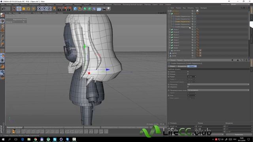Open Google Chrome from the taskbar
This screenshot has height=142, width=253.
[35, 139]
